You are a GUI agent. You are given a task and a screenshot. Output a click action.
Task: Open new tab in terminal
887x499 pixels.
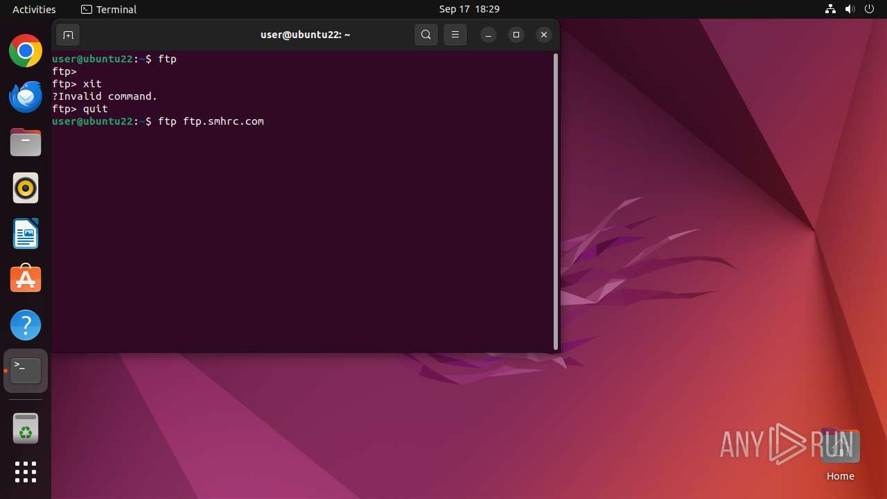pyautogui.click(x=68, y=35)
